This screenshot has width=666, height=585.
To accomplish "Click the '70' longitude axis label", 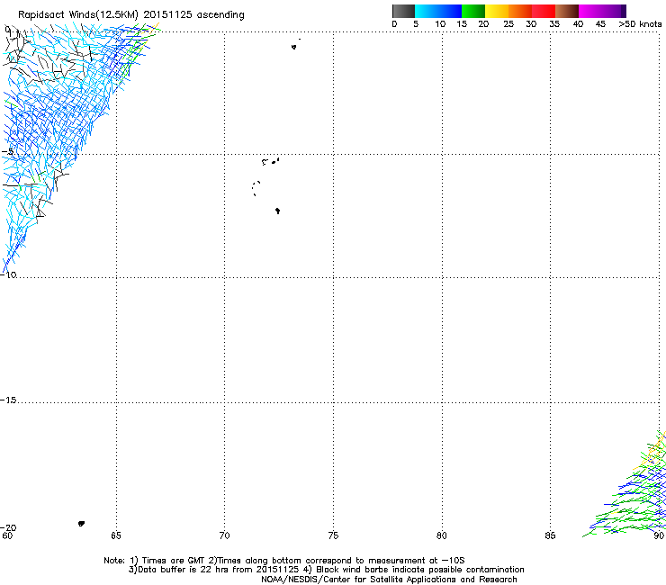I will coord(224,535).
